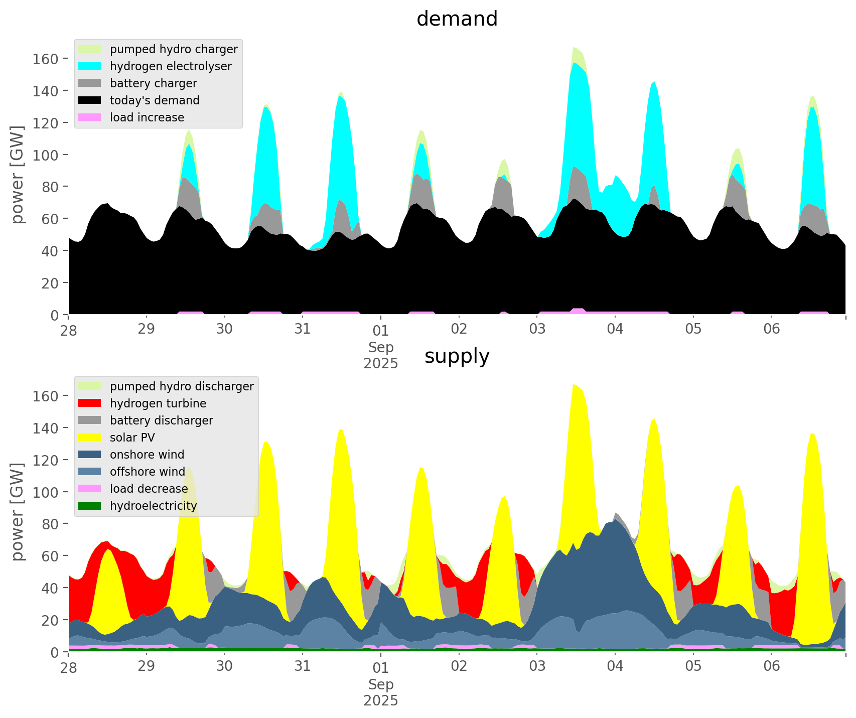The height and width of the screenshot is (718, 856).
Task: Click the pumped hydro discharger legend label
Action: click(x=182, y=386)
